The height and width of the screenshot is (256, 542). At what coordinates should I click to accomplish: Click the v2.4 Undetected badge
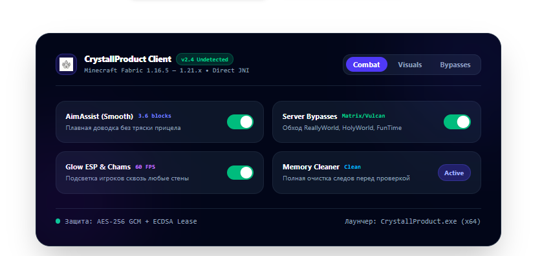204,59
